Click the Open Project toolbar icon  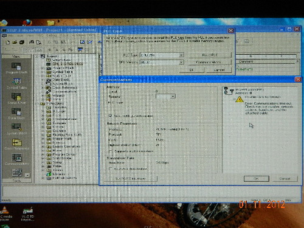click(x=15, y=42)
